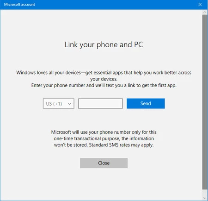This screenshot has height=201, width=208.
Task: Click the 'US (+1)' label text
Action: [54, 104]
